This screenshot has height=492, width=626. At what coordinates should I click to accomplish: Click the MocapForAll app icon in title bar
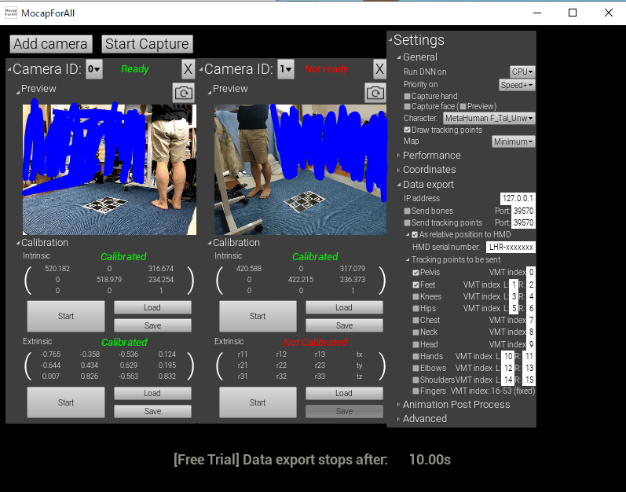tap(11, 13)
